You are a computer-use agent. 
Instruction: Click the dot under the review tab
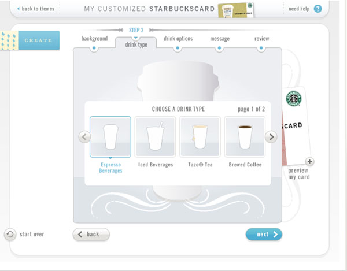click(261, 48)
